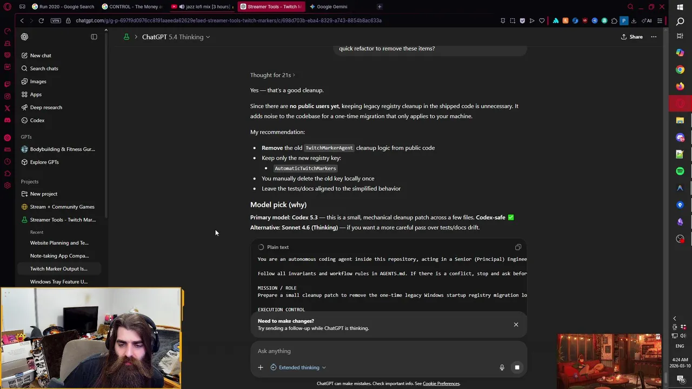
Task: Open the extensions puzzle icon
Action: [614, 21]
